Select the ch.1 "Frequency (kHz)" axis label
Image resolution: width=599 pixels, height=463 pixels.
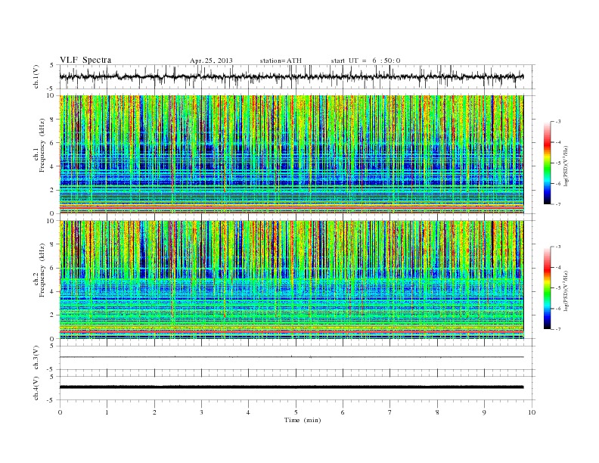pyautogui.click(x=42, y=145)
